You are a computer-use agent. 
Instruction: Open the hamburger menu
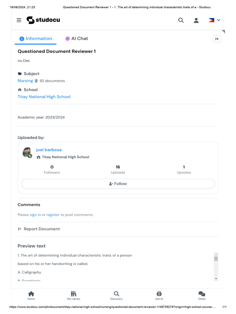[19, 20]
